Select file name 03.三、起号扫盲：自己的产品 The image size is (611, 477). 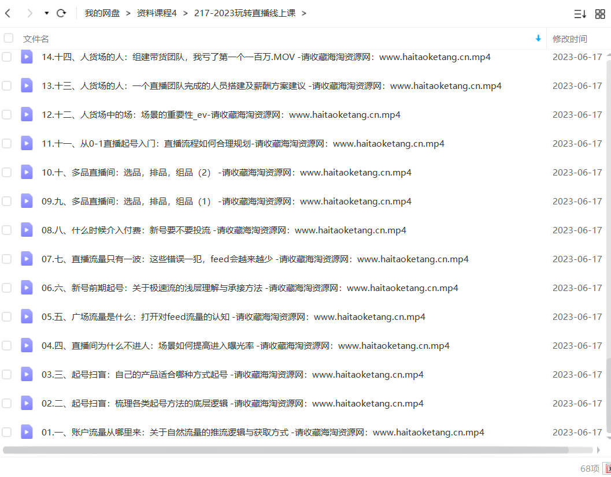coord(232,375)
